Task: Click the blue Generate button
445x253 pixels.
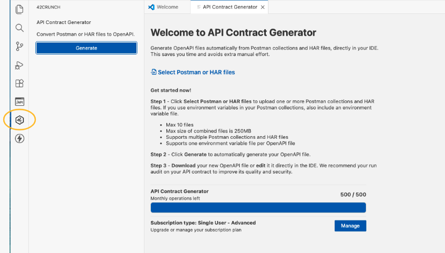Action: tap(86, 48)
